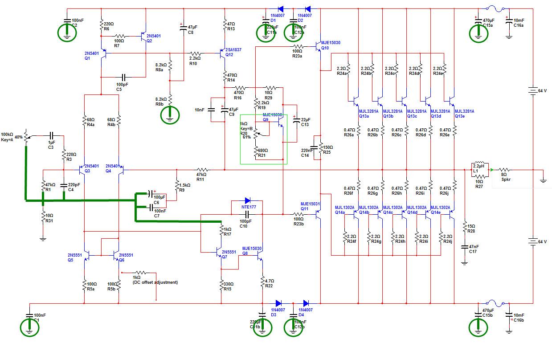Click the R25 150Ω resistor symbol
Screen dimensions: 552x343
click(321, 147)
